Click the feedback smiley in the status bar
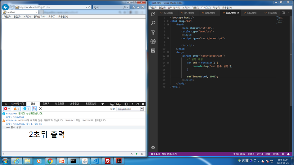The image size is (294, 165). pos(283,154)
